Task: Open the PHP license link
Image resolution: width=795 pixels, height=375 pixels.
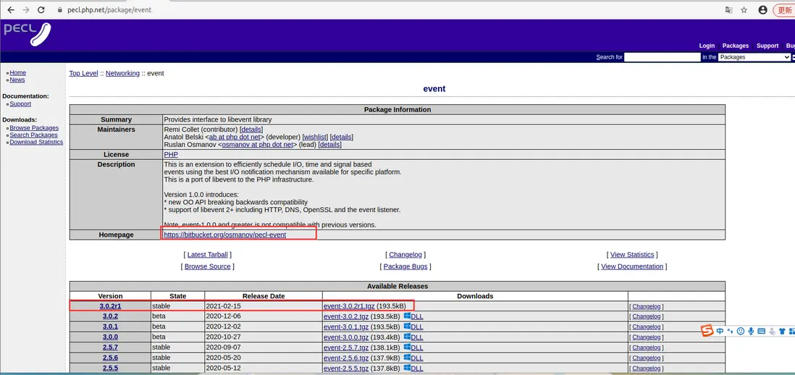Action: tap(171, 155)
